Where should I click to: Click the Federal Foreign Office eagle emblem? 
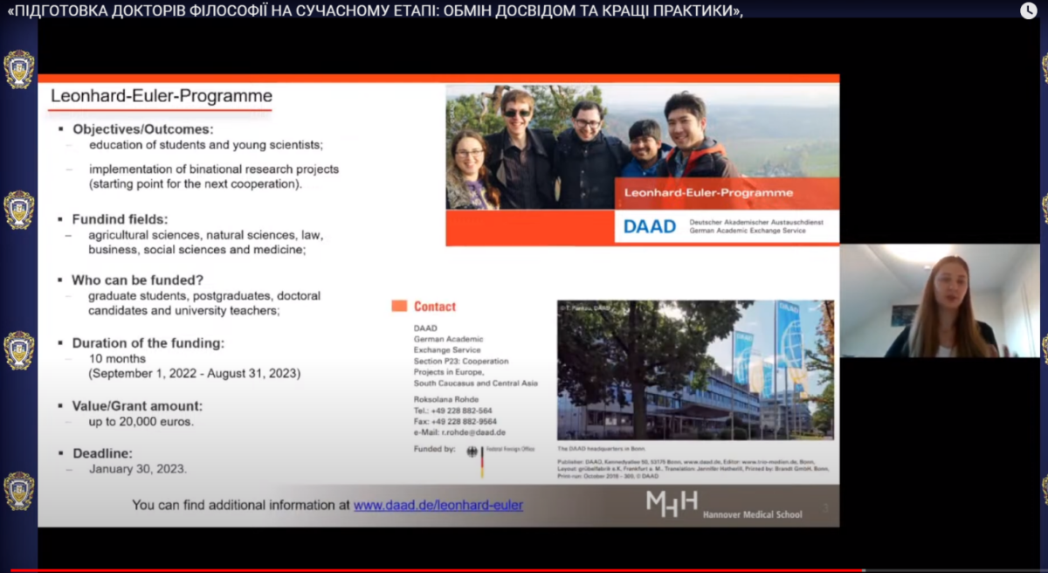tap(472, 452)
